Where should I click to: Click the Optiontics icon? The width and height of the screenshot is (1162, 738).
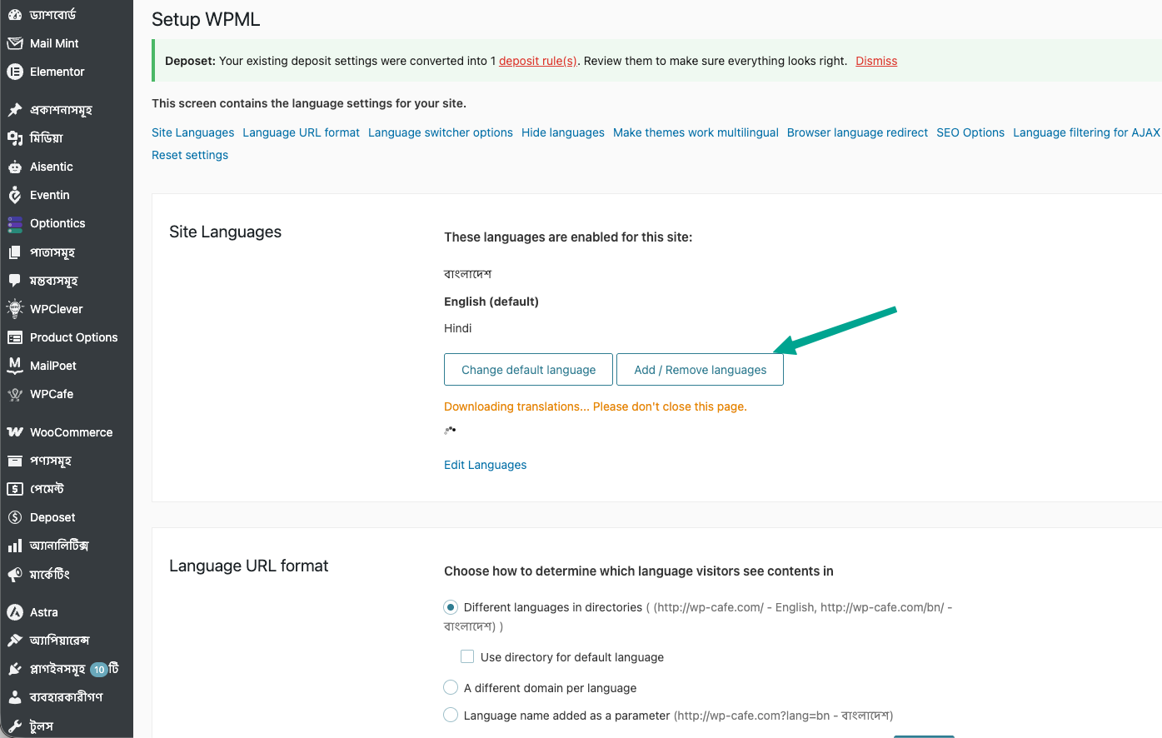(15, 223)
